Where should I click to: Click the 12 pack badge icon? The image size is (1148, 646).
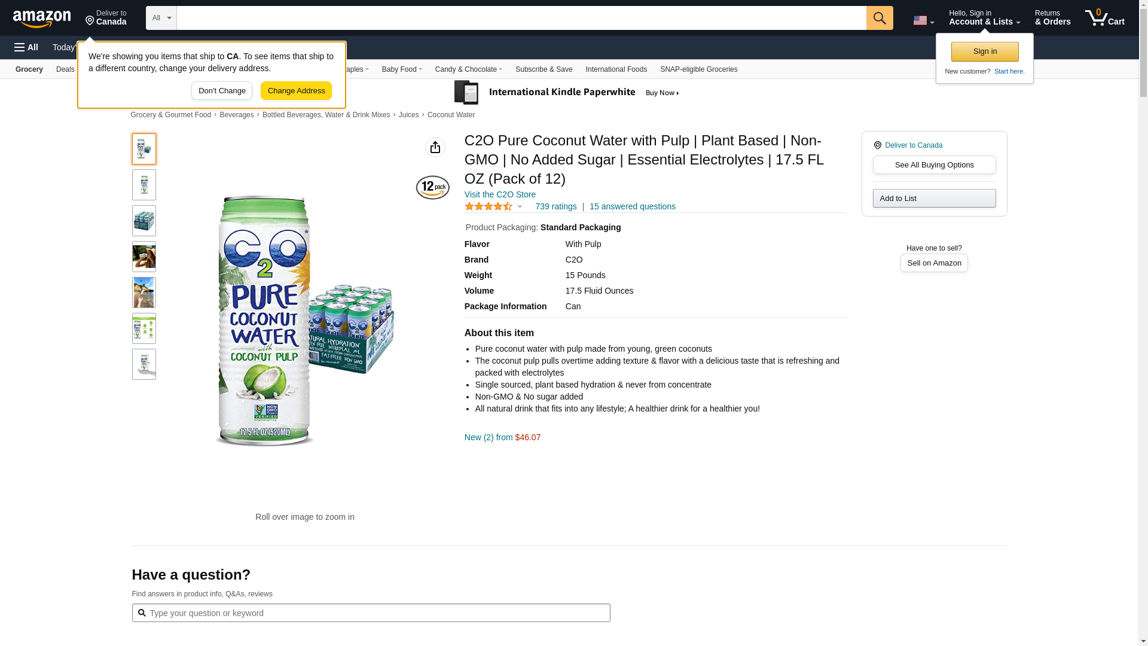pyautogui.click(x=432, y=187)
